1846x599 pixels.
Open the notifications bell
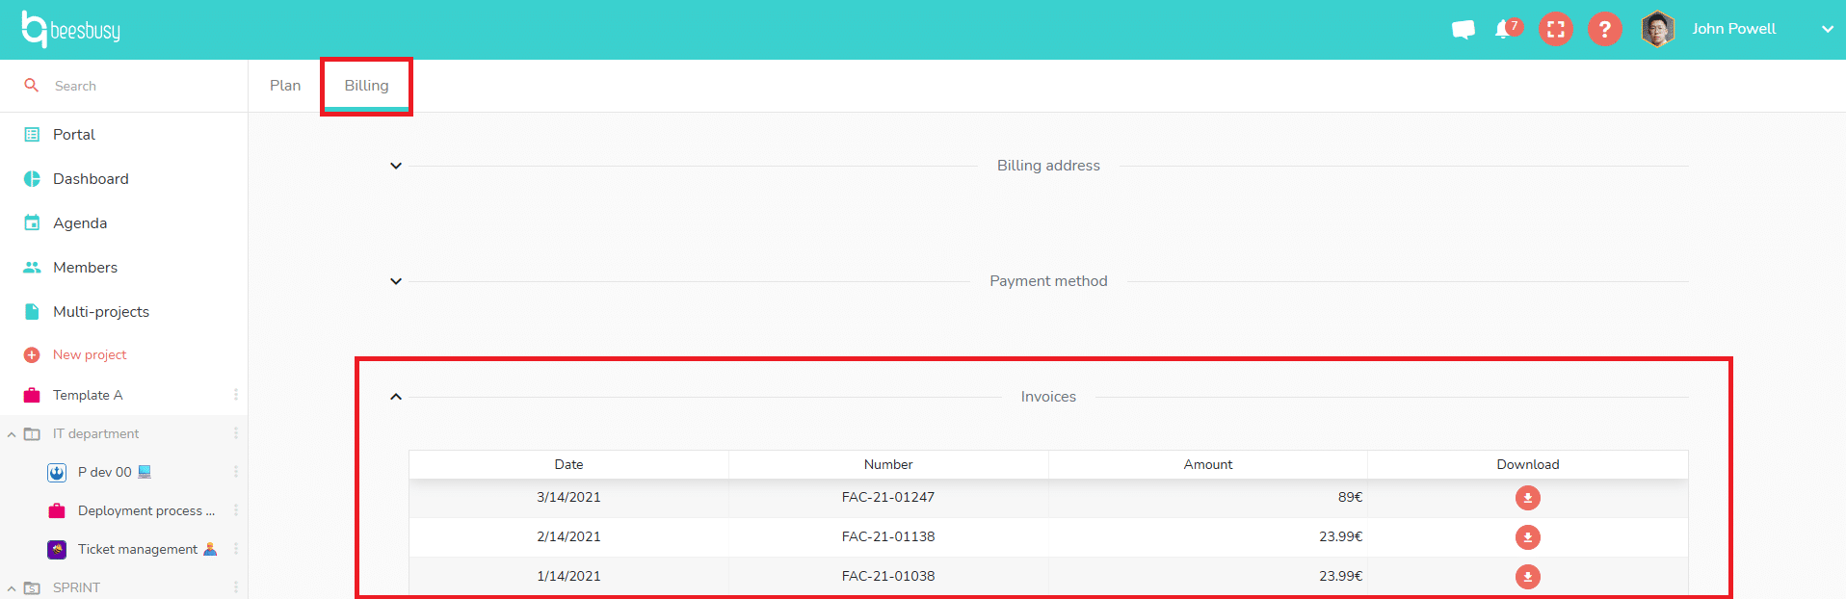[x=1503, y=30]
